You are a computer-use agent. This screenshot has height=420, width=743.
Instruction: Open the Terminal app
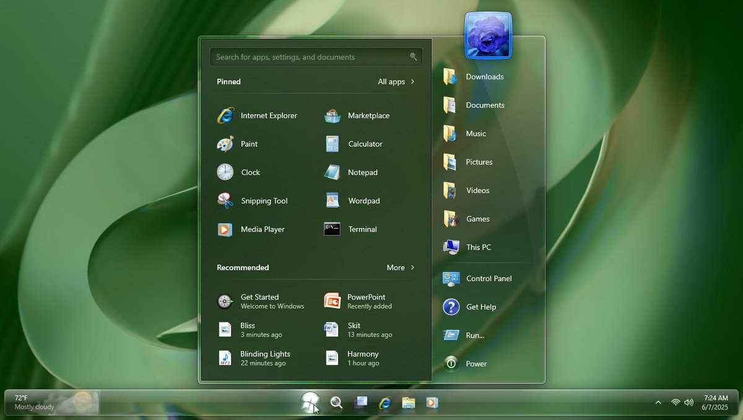click(350, 229)
